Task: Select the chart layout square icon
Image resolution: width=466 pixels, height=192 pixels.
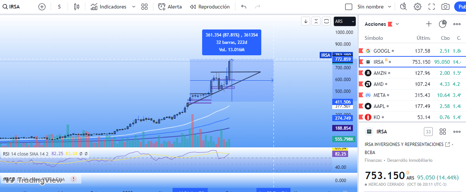Action: click(x=348, y=7)
